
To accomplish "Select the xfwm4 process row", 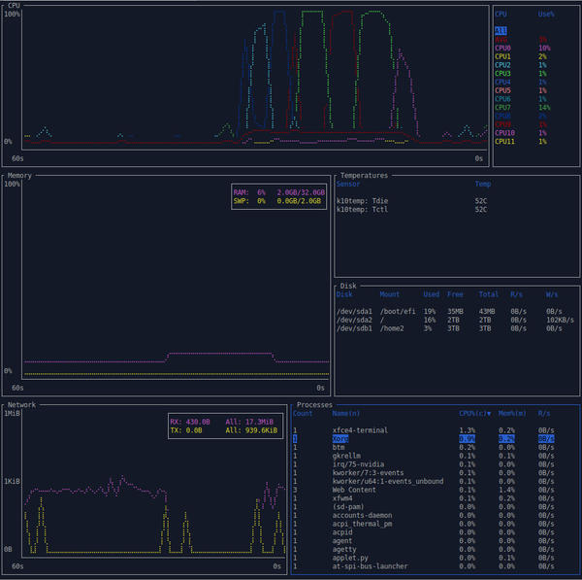I will pos(424,498).
